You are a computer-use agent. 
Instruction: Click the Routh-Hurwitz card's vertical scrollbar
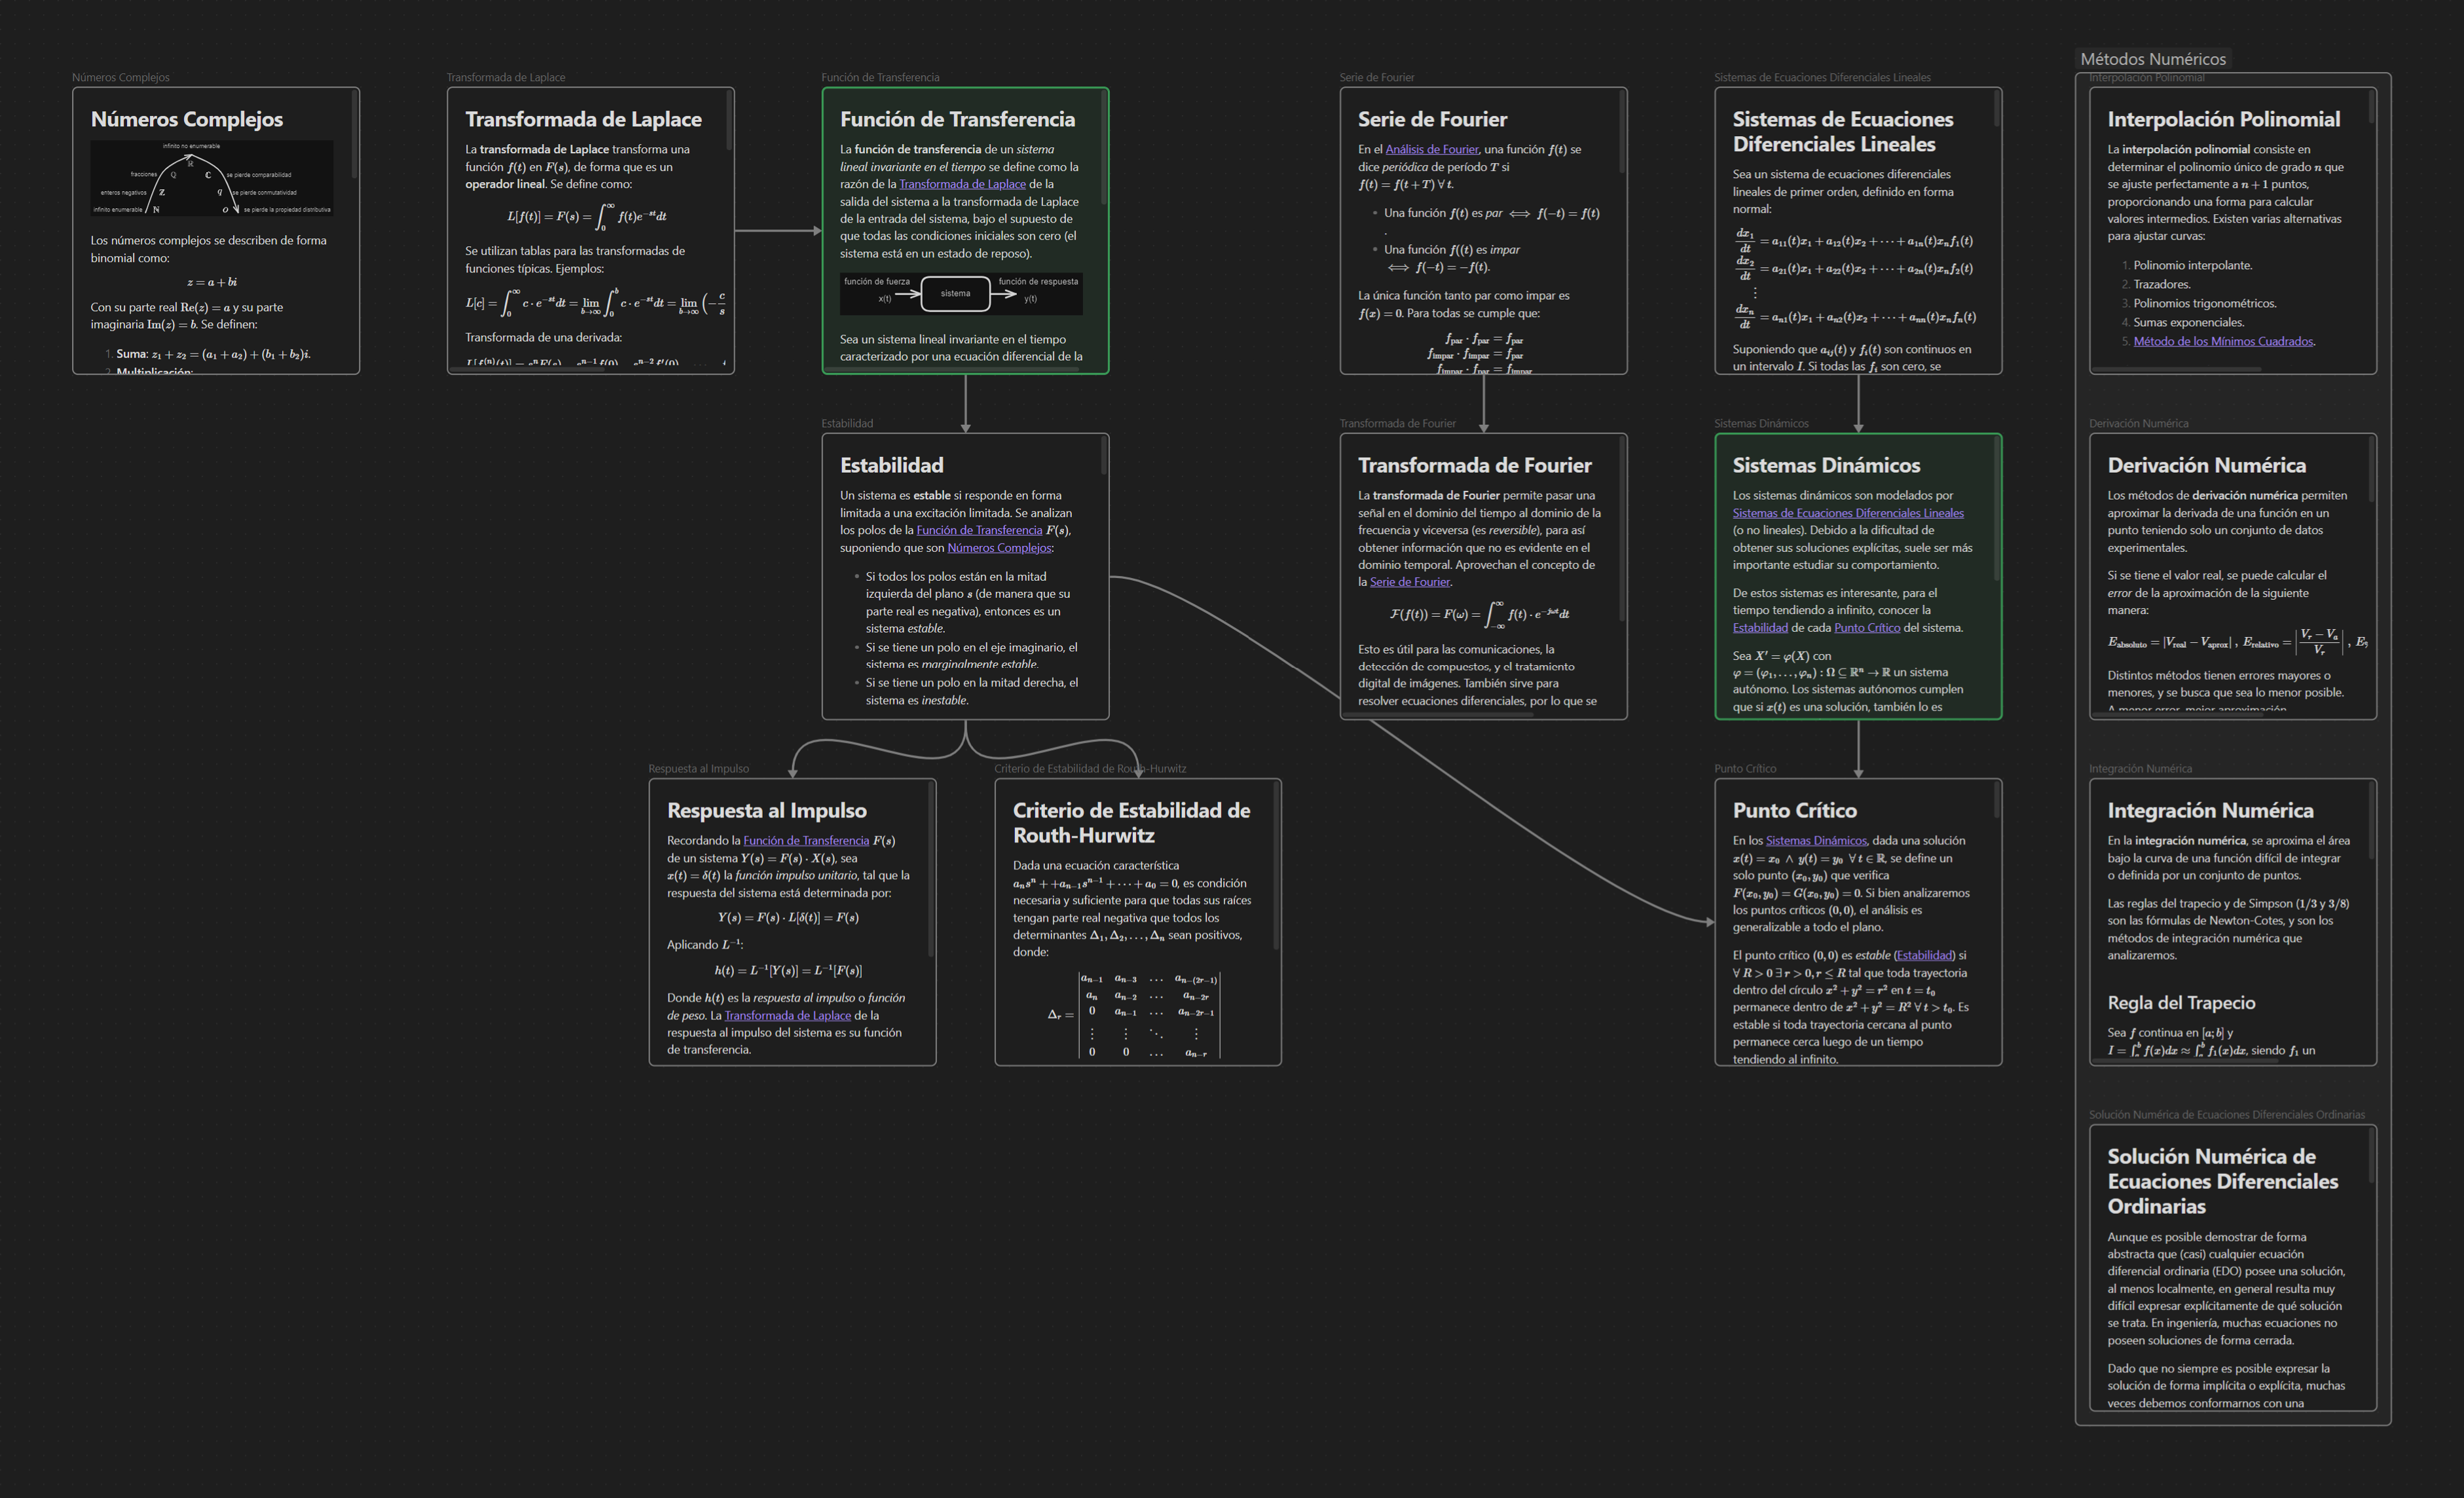tap(1276, 866)
